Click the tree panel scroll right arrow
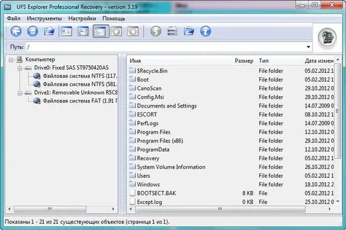This screenshot has height=230, width=346. [113, 209]
